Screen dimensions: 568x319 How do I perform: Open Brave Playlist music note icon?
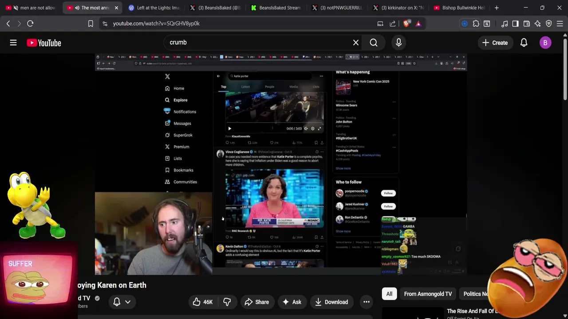pyautogui.click(x=505, y=23)
